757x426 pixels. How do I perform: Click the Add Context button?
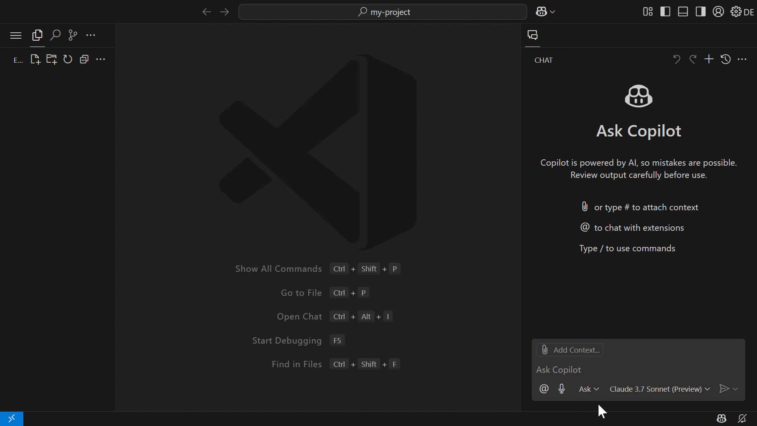click(x=570, y=349)
